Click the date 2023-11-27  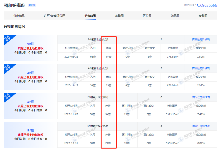tap(71, 85)
